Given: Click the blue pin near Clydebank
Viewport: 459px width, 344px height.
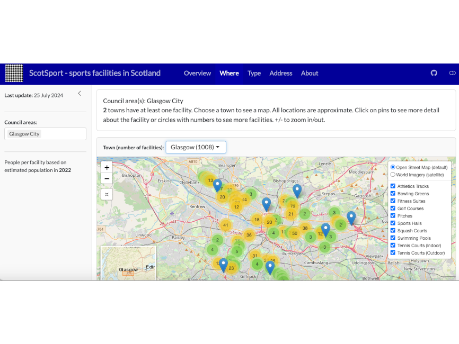Looking at the screenshot, I should 217,185.
